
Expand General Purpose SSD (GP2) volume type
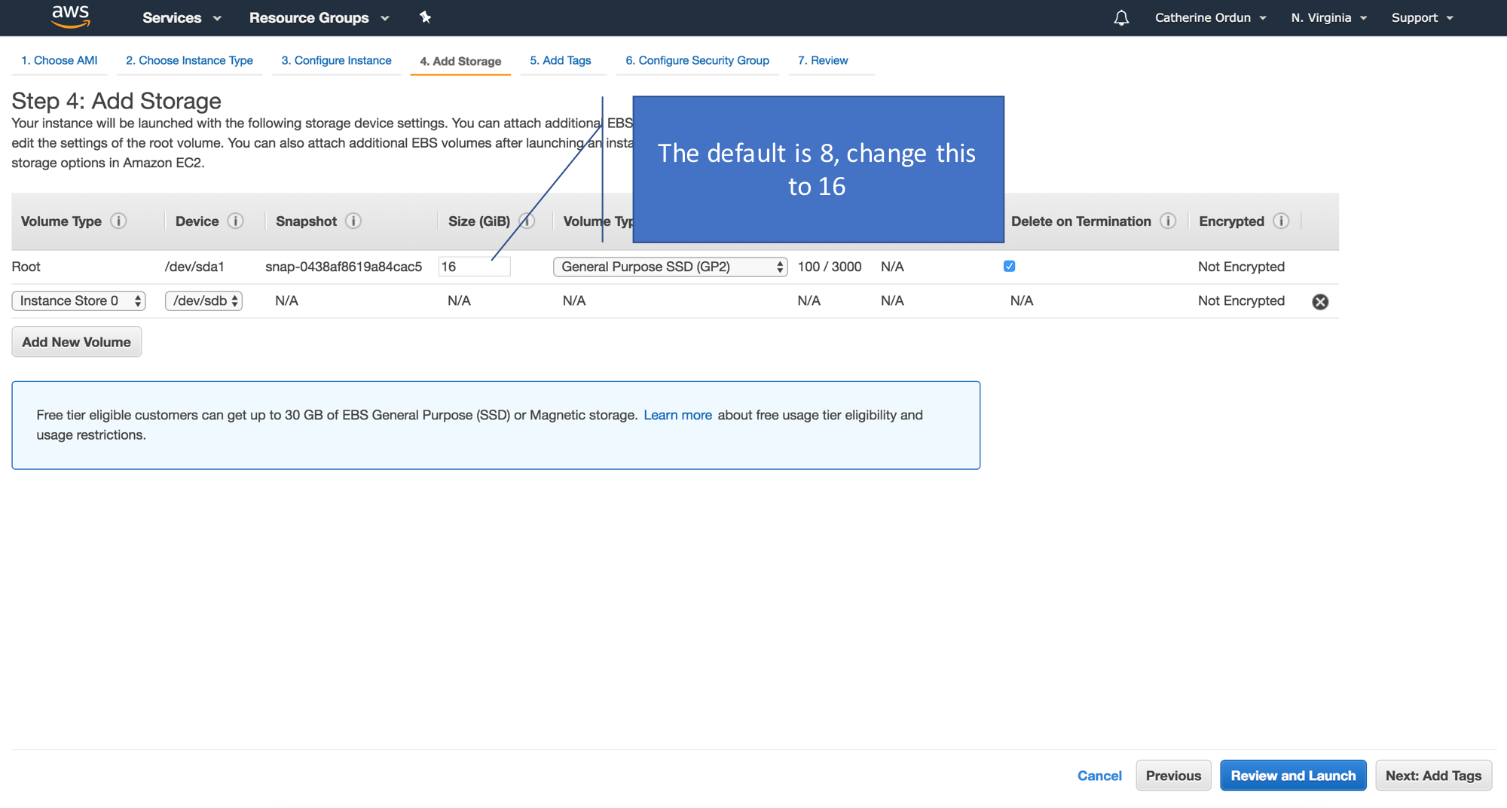click(669, 267)
